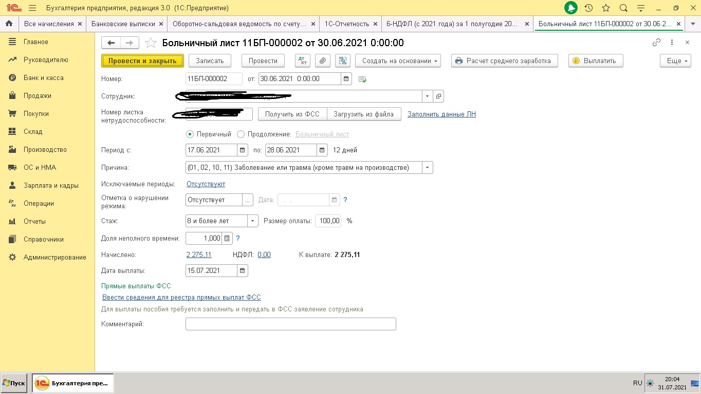701x394 pixels.
Task: Open calendar for payment date 15.07.2021
Action: coord(243,270)
